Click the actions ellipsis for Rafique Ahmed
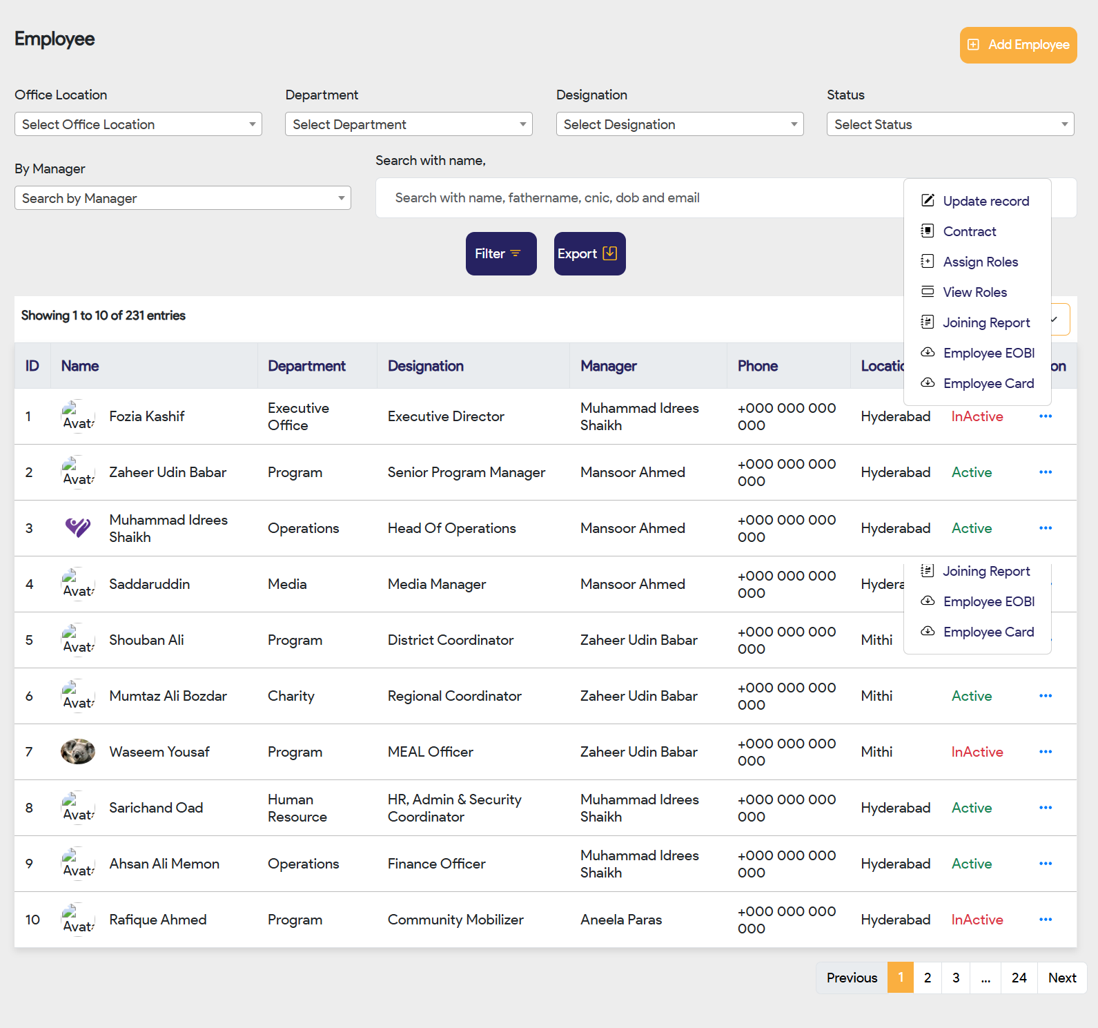The height and width of the screenshot is (1028, 1098). (1045, 920)
